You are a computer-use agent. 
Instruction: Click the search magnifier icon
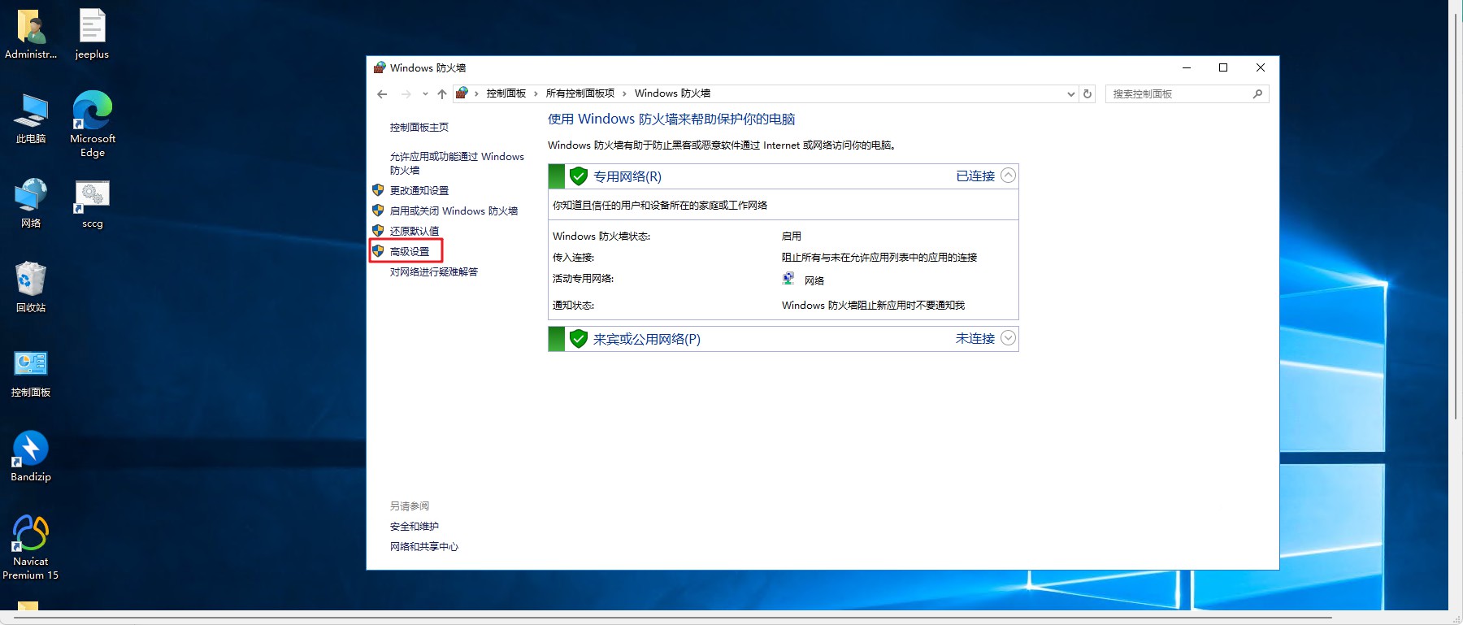[x=1257, y=94]
